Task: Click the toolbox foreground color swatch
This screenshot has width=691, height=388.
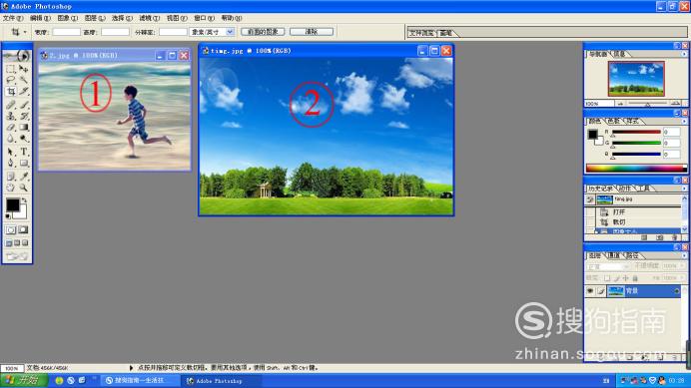Action: pos(12,204)
